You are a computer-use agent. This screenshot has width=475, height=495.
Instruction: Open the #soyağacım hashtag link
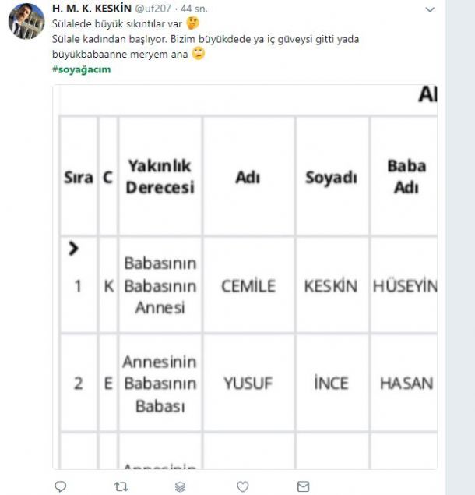click(81, 69)
